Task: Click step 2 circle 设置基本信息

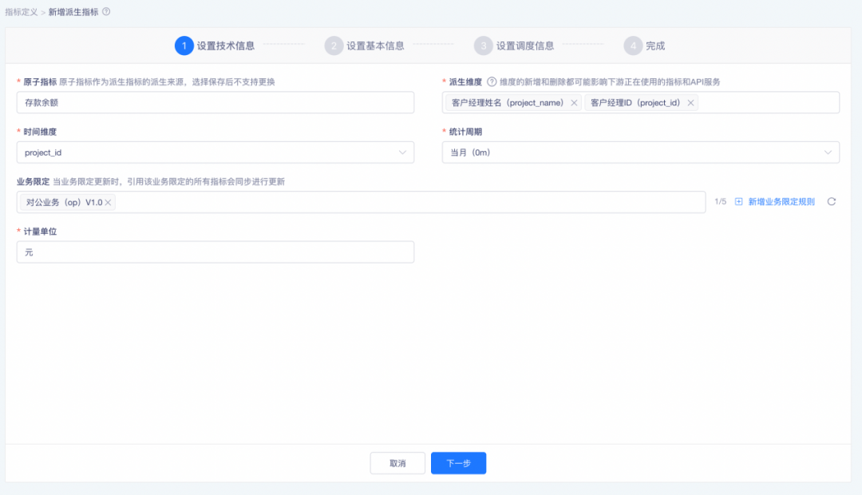Action: 334,46
